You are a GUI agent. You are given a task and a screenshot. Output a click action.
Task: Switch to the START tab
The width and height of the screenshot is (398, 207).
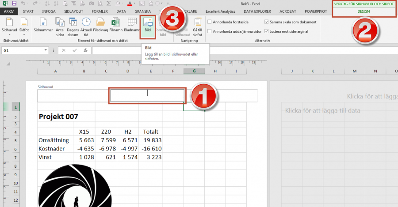(28, 11)
